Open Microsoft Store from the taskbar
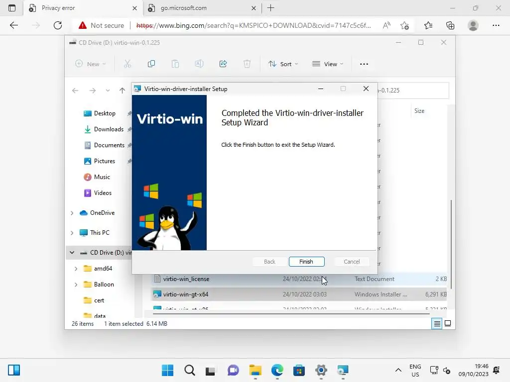Screen dimensions: 510x382 pyautogui.click(x=299, y=370)
